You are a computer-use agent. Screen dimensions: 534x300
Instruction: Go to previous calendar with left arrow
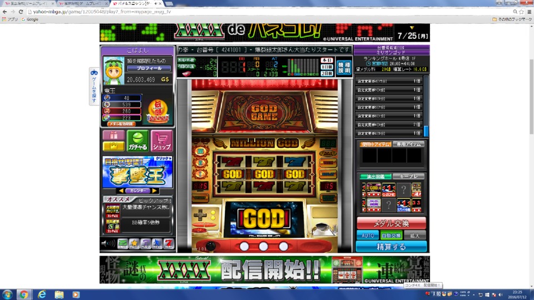[121, 191]
